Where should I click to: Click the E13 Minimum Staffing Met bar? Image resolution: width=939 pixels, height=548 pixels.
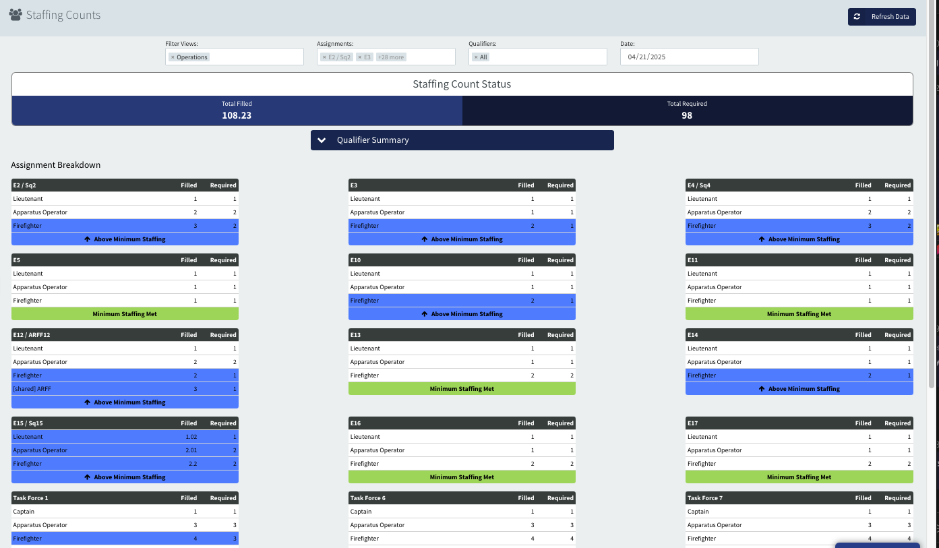[x=462, y=389]
